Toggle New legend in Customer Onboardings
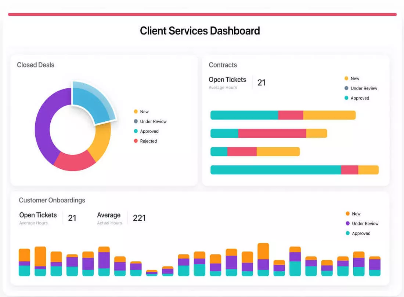 (353, 214)
